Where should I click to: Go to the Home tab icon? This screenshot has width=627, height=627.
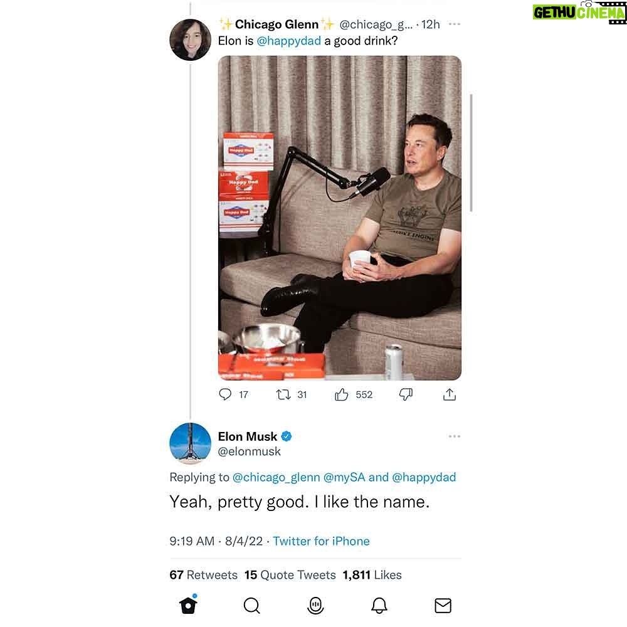pos(188,604)
